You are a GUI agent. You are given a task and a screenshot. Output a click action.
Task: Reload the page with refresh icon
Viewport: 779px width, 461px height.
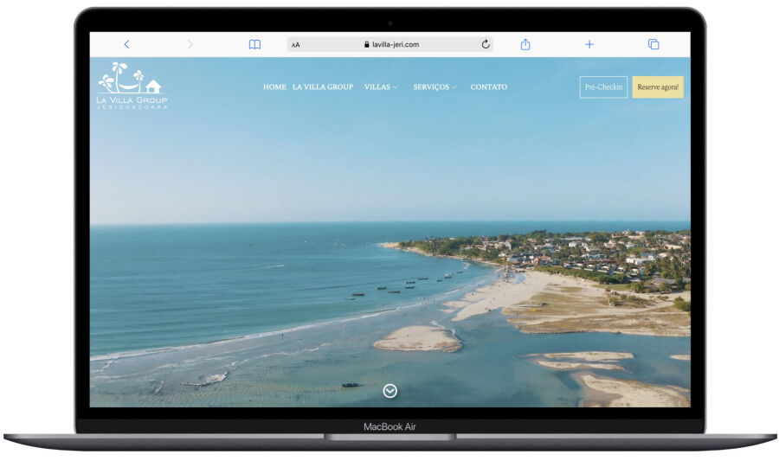pyautogui.click(x=486, y=44)
